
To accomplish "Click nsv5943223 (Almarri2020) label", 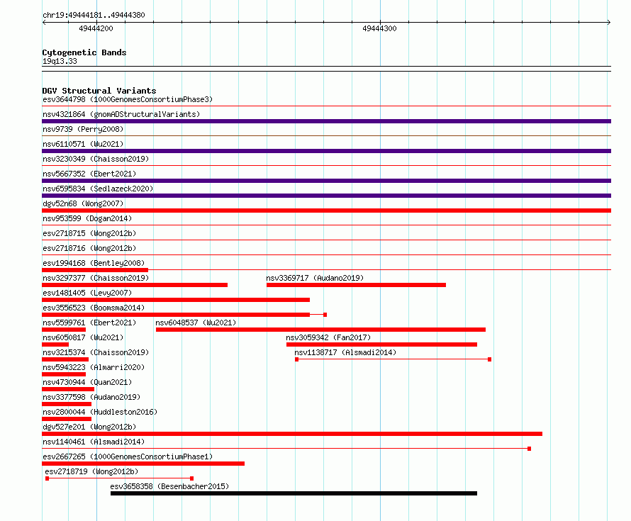I will (94, 367).
